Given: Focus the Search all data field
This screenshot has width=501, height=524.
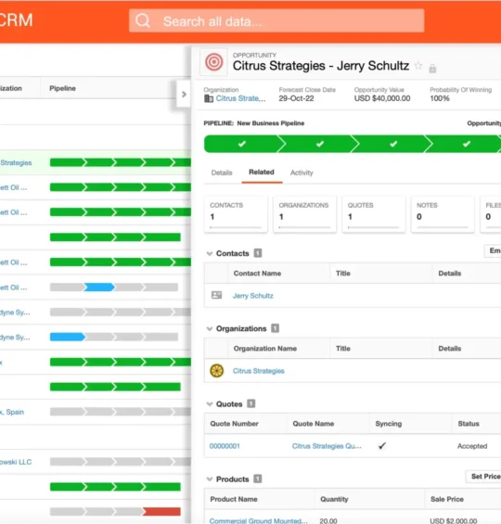Looking at the screenshot, I should coord(276,20).
